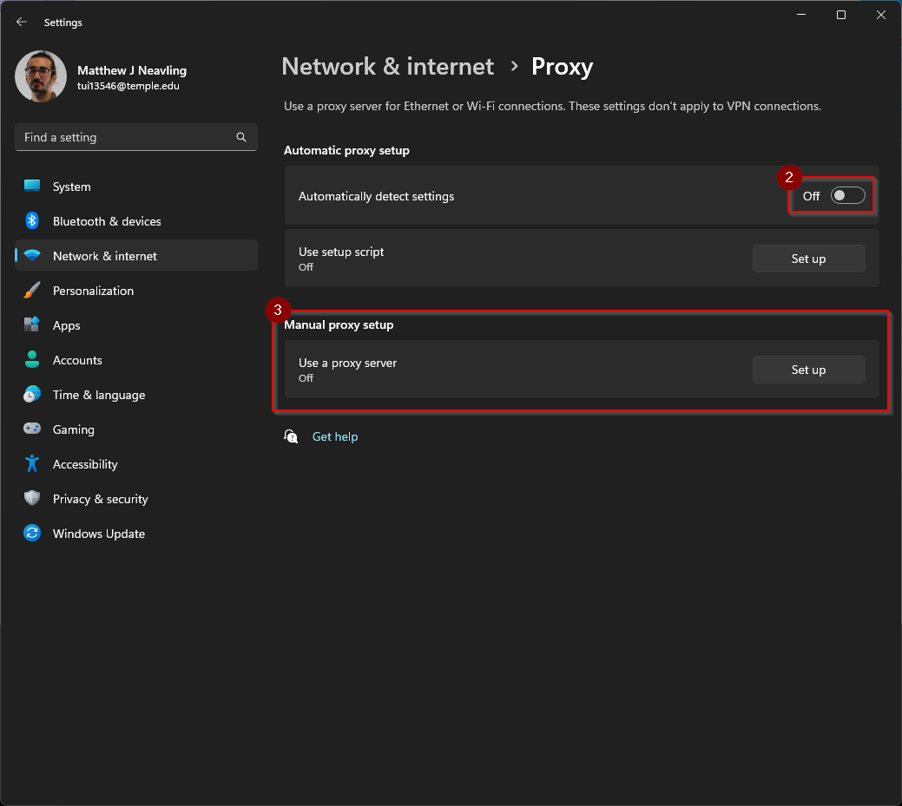
Task: Open the Get help link
Action: coord(335,436)
